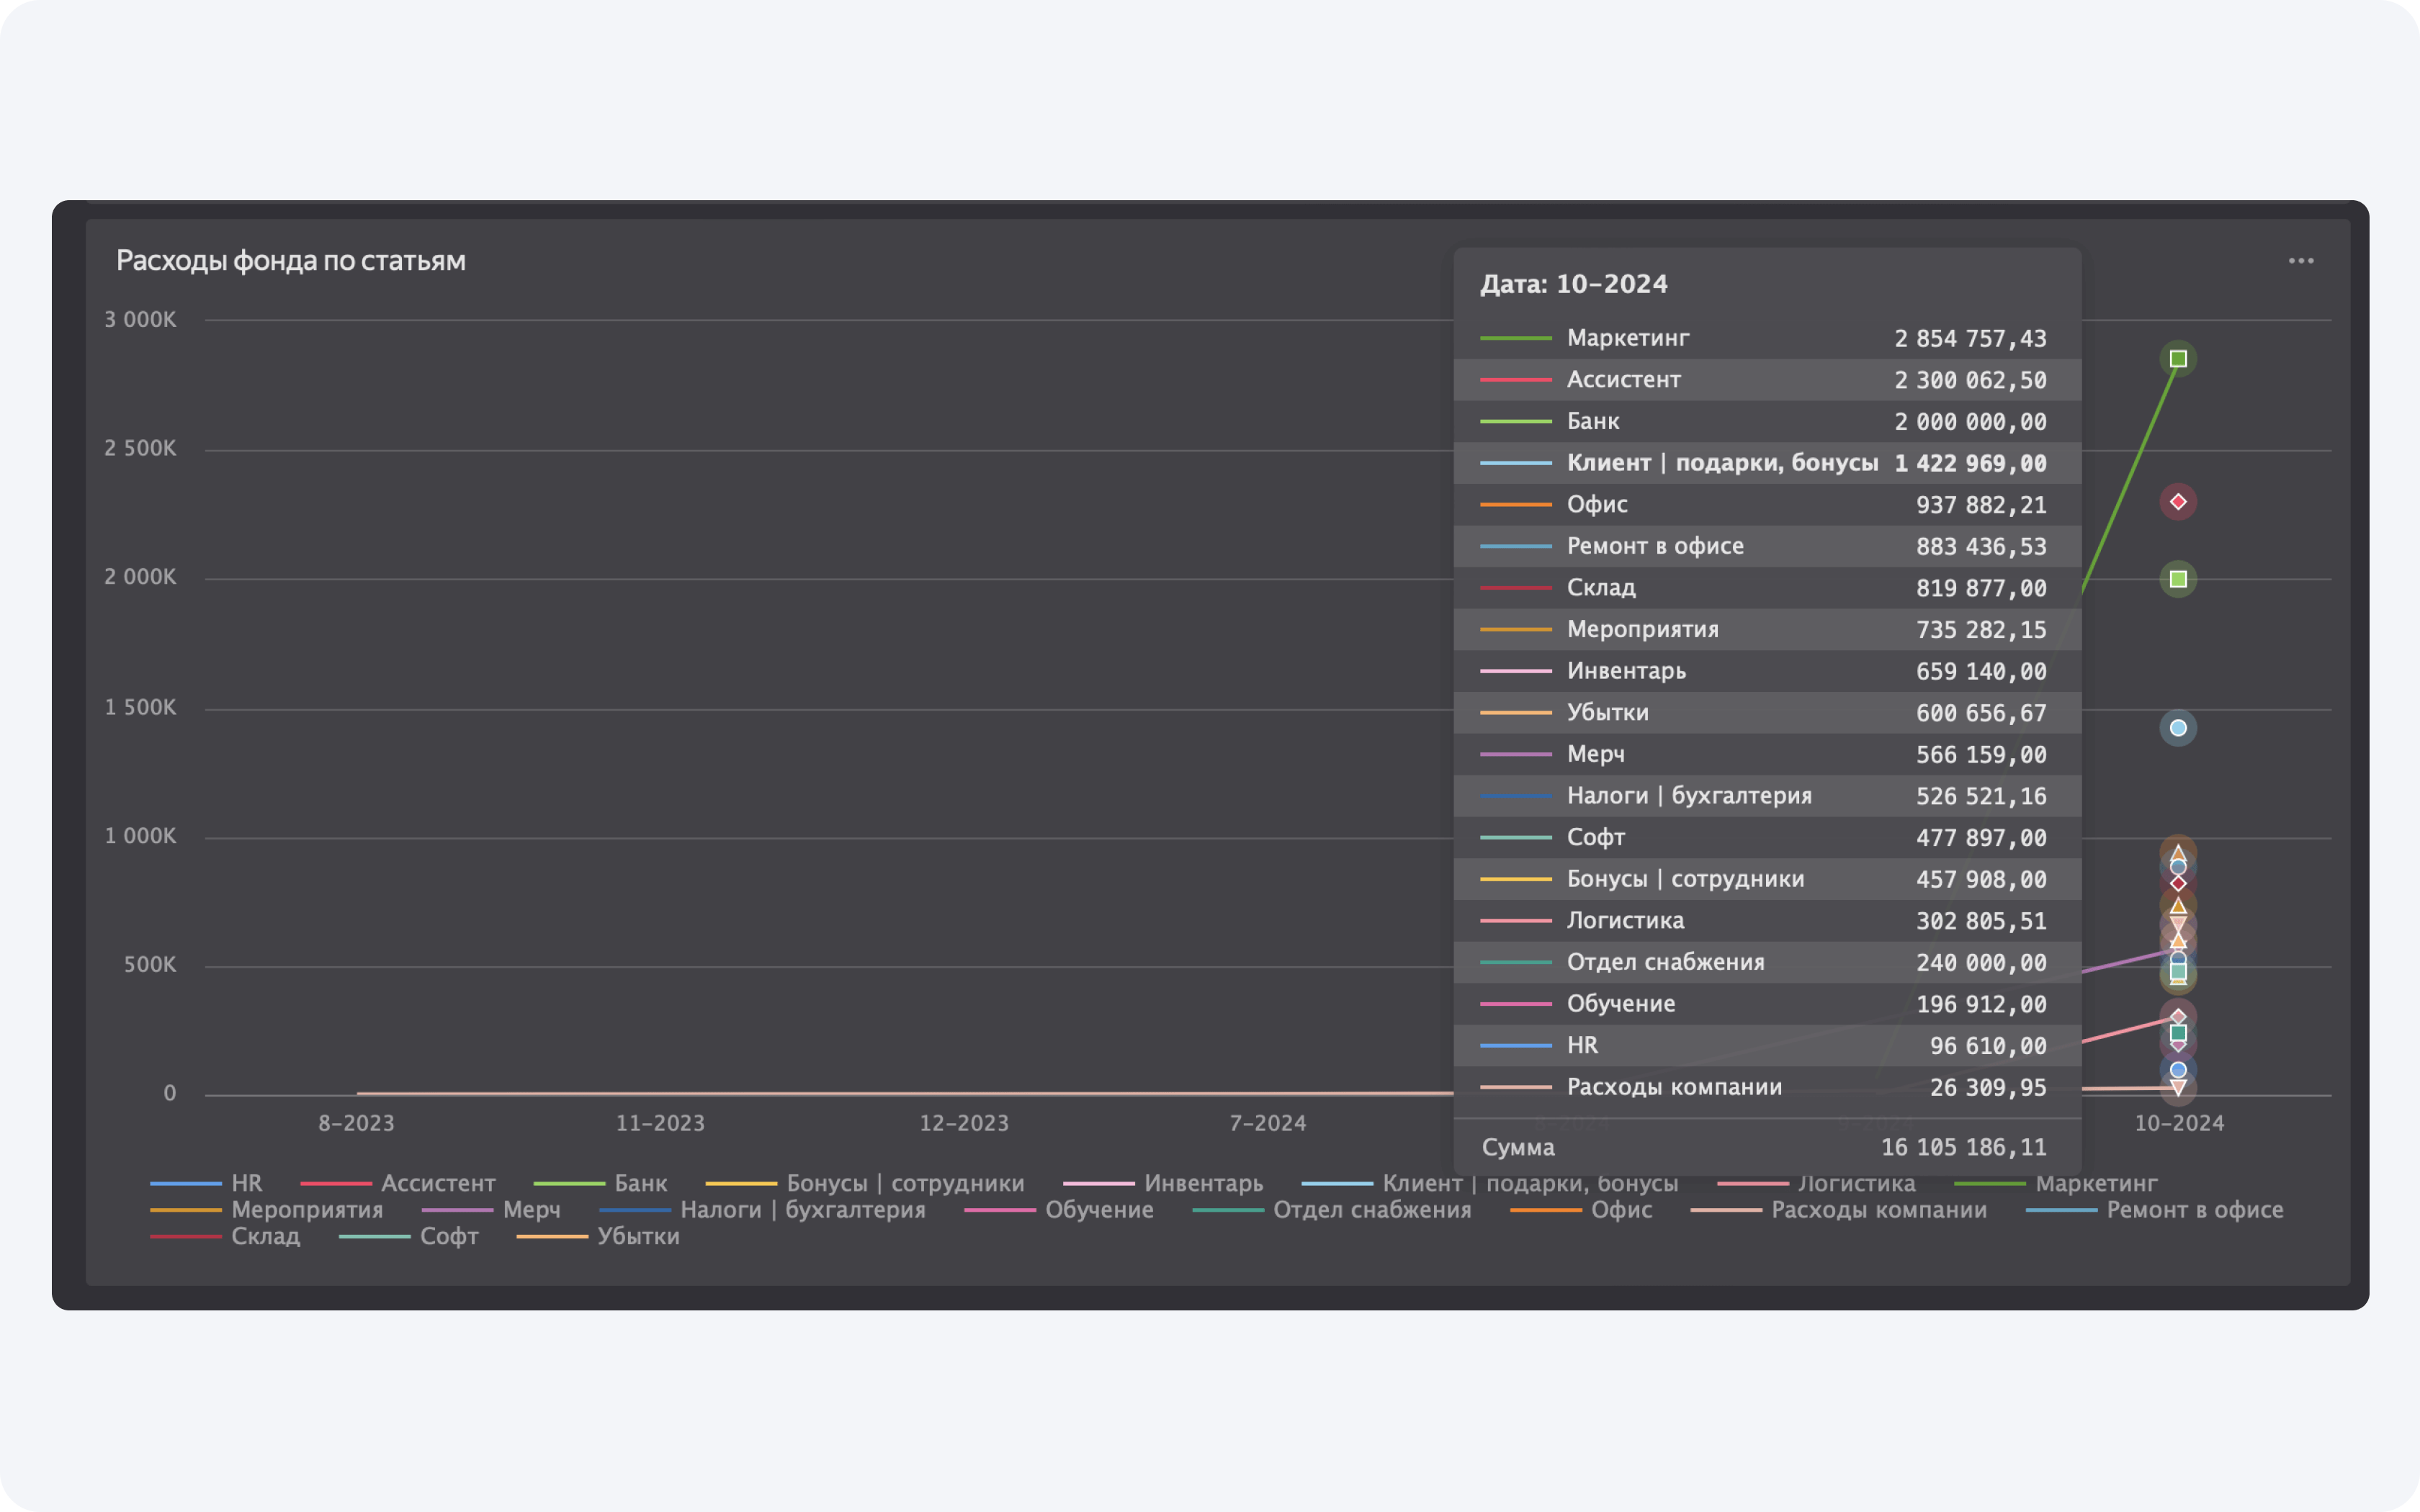2420x1512 pixels.
Task: Hide the Мерч series via legend
Action: tap(531, 1210)
